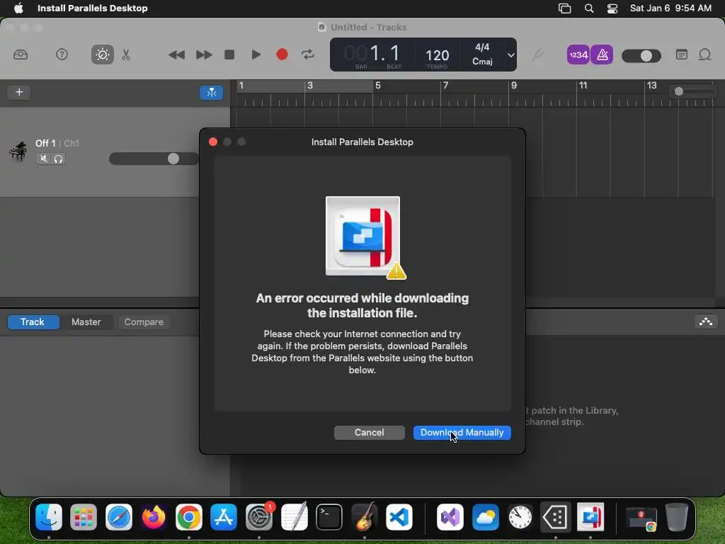Image resolution: width=725 pixels, height=544 pixels.
Task: Click bar 5 on the timeline ruler
Action: click(378, 86)
